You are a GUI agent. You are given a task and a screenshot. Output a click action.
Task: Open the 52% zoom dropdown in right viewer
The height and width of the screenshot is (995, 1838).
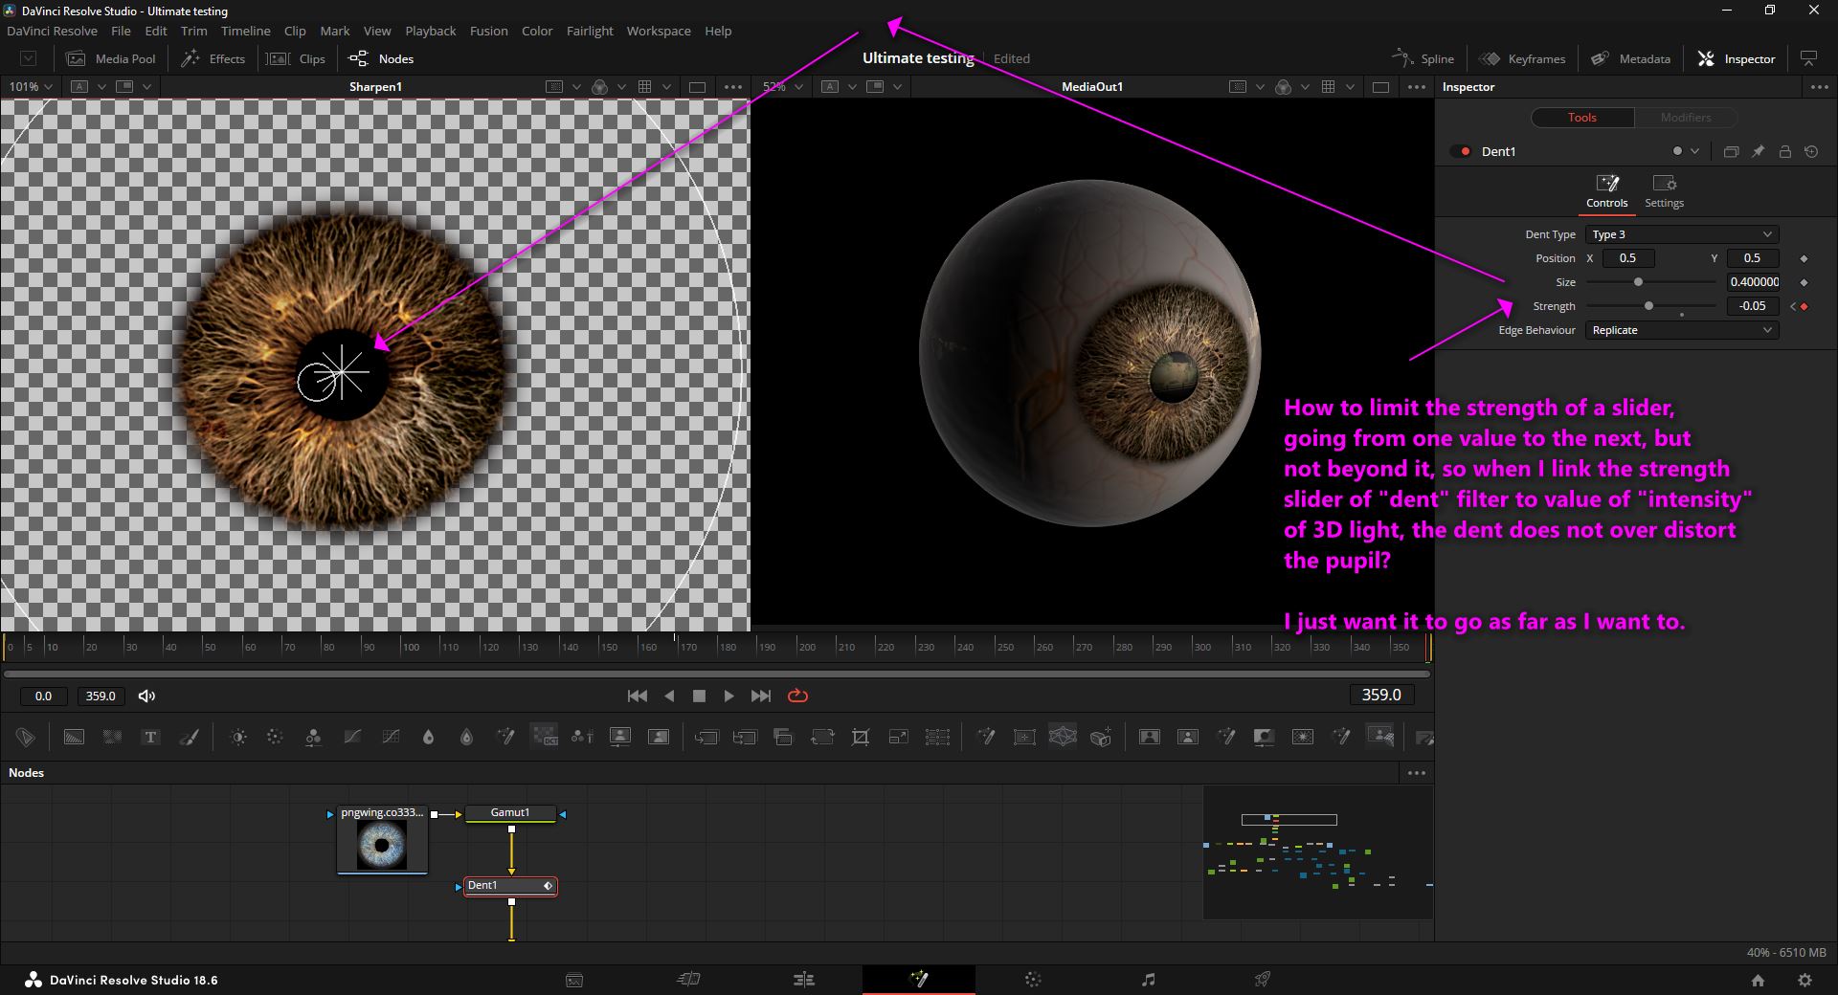[x=781, y=86]
